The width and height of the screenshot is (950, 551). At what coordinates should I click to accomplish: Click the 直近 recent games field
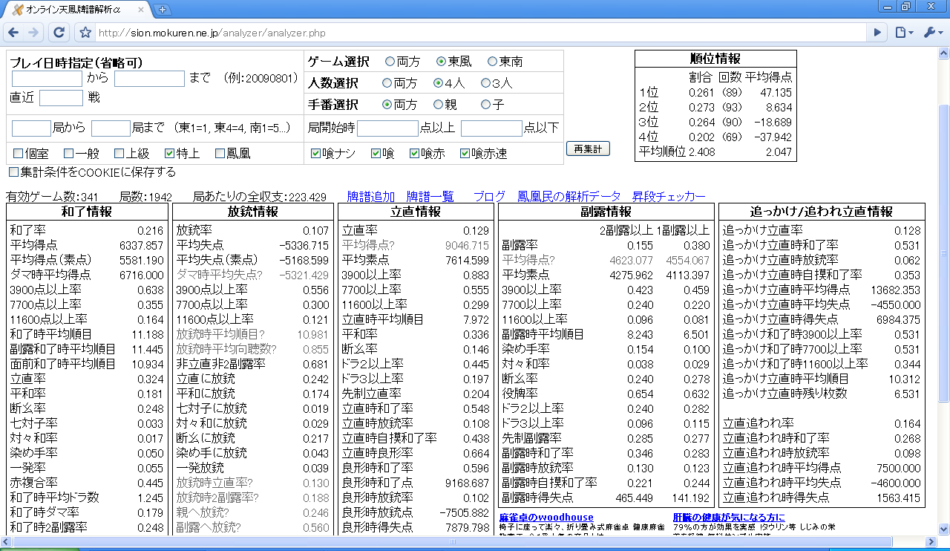(x=61, y=97)
